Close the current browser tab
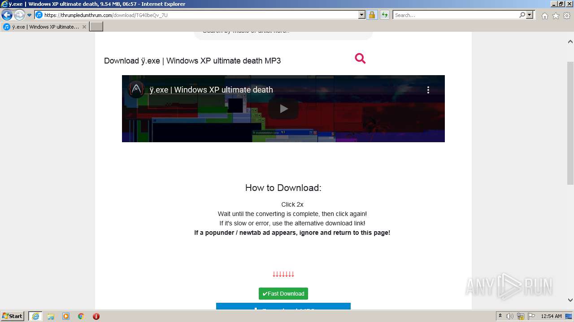This screenshot has width=574, height=322. pos(84,27)
